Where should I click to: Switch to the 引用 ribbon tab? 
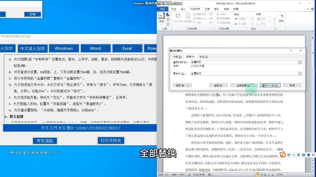[207, 9]
